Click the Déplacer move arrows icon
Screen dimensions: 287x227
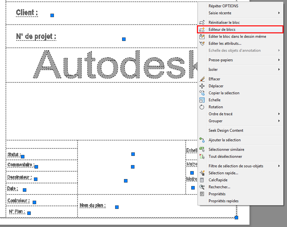pos(202,86)
